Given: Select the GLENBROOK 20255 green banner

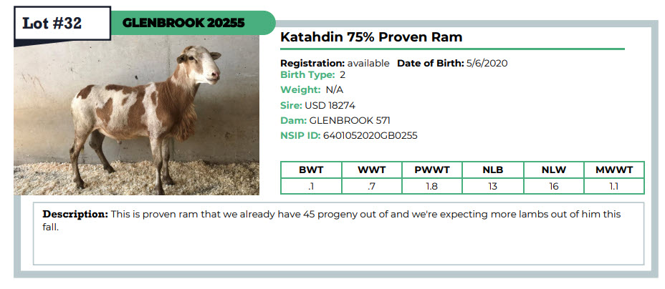Looking at the screenshot, I should click(193, 23).
